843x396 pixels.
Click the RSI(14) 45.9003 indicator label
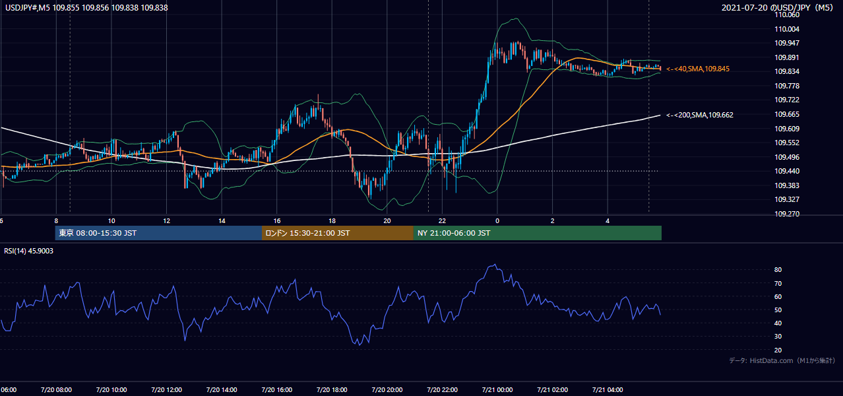(29, 251)
